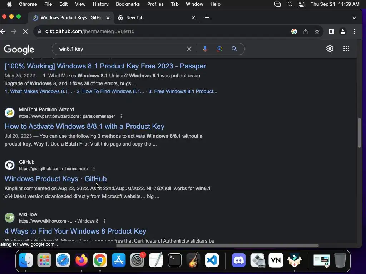Follow 'Free Windows 8.1 Product' sublink

point(183,92)
